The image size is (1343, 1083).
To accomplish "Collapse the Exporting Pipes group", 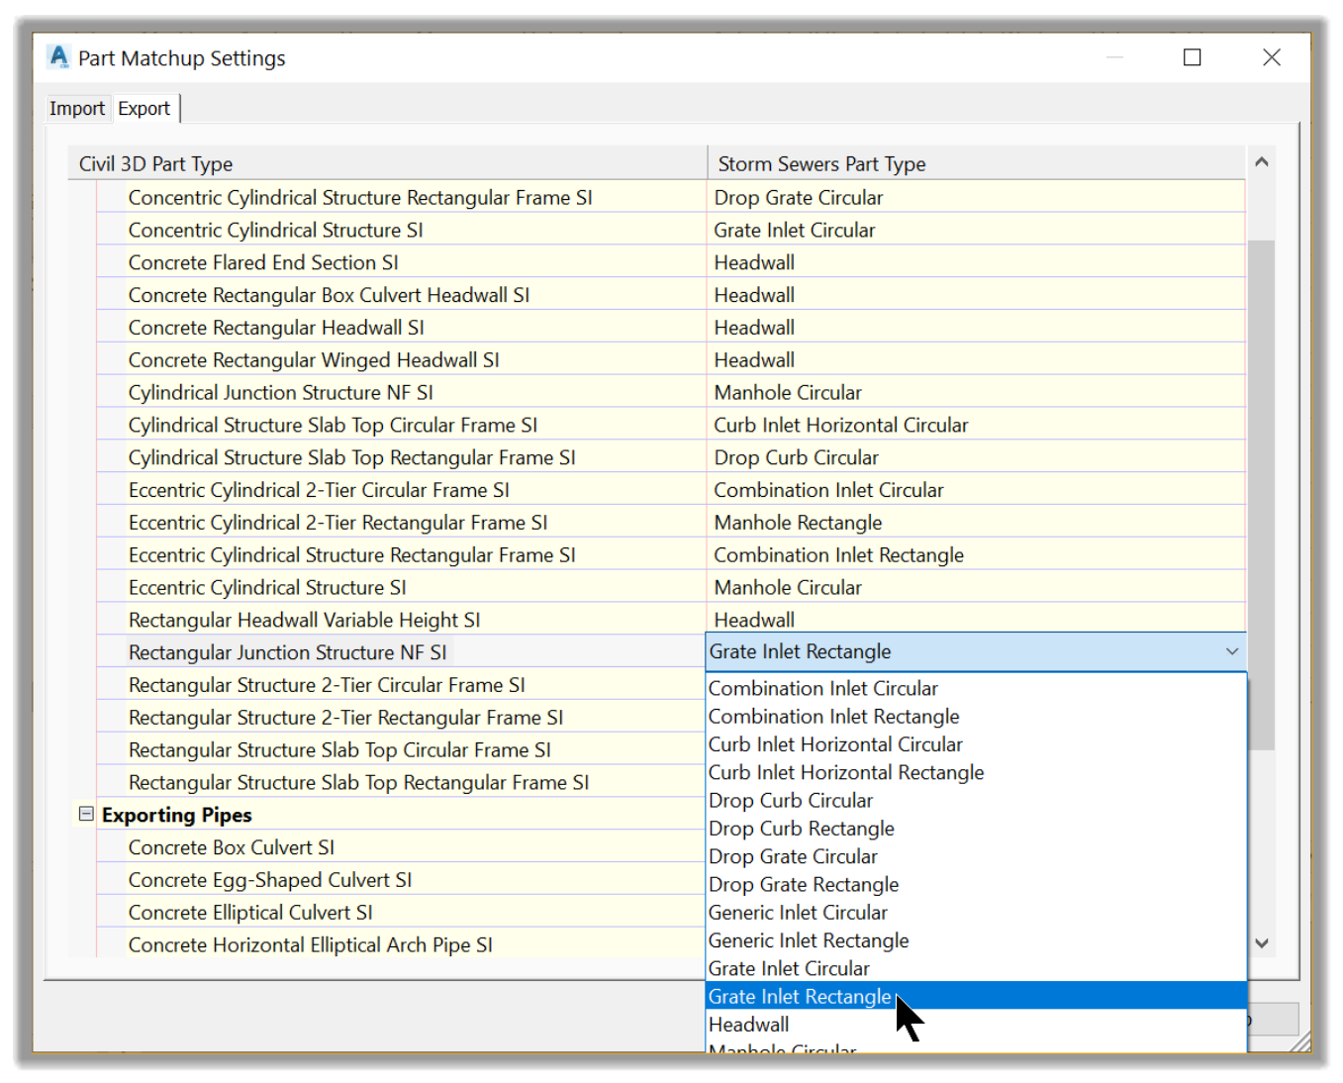I will click(86, 814).
